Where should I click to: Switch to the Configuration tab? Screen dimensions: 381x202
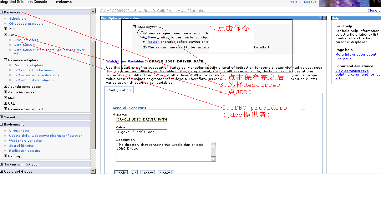point(119,90)
